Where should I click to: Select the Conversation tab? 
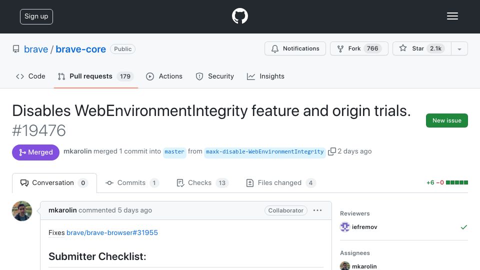pos(54,183)
